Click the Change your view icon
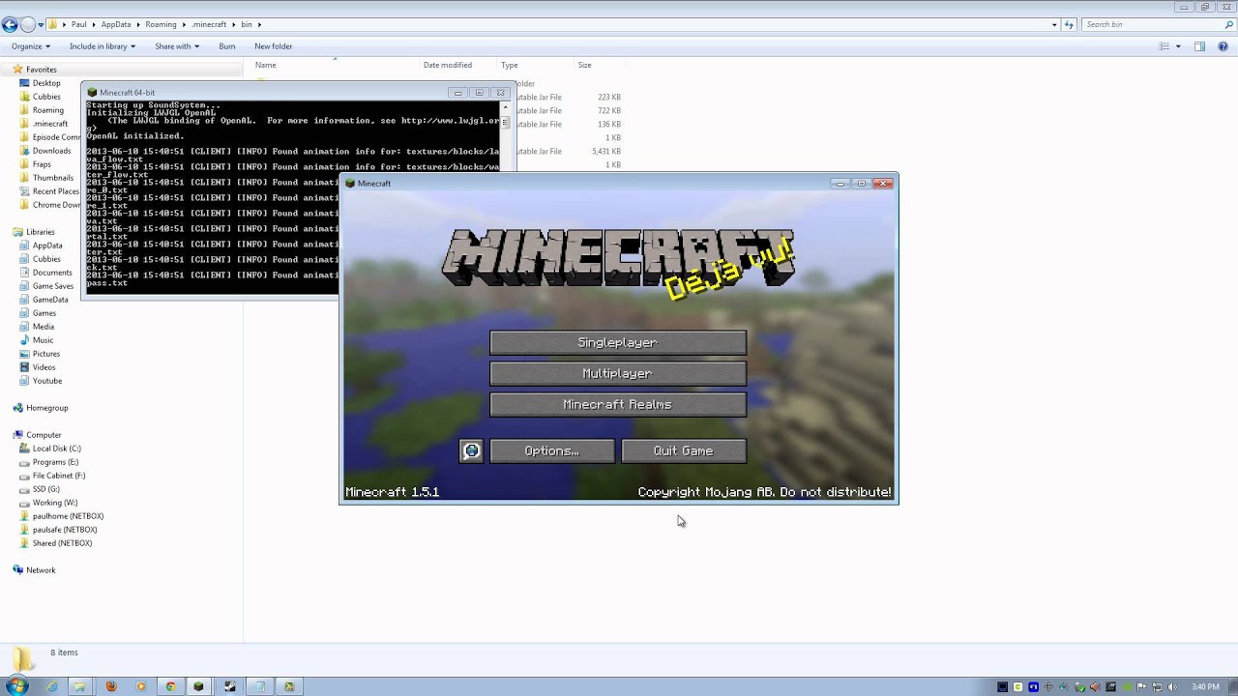Image resolution: width=1238 pixels, height=696 pixels. [1165, 46]
